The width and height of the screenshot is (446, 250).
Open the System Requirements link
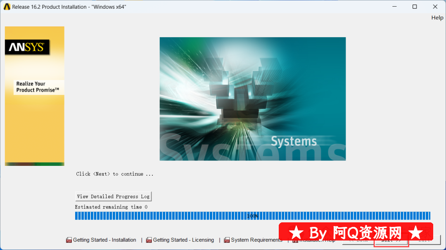tap(256, 240)
